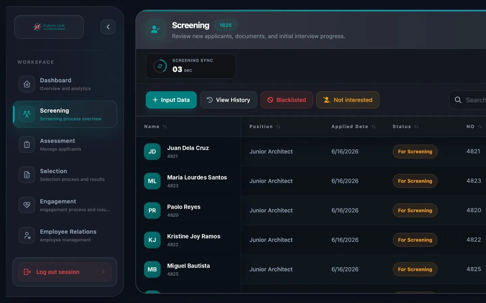Open the Selection process and results page
The height and width of the screenshot is (303, 486).
tap(65, 175)
